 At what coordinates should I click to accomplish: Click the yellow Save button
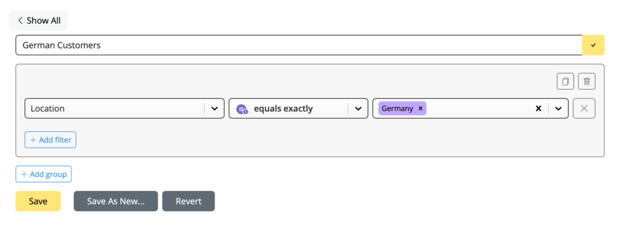click(38, 201)
